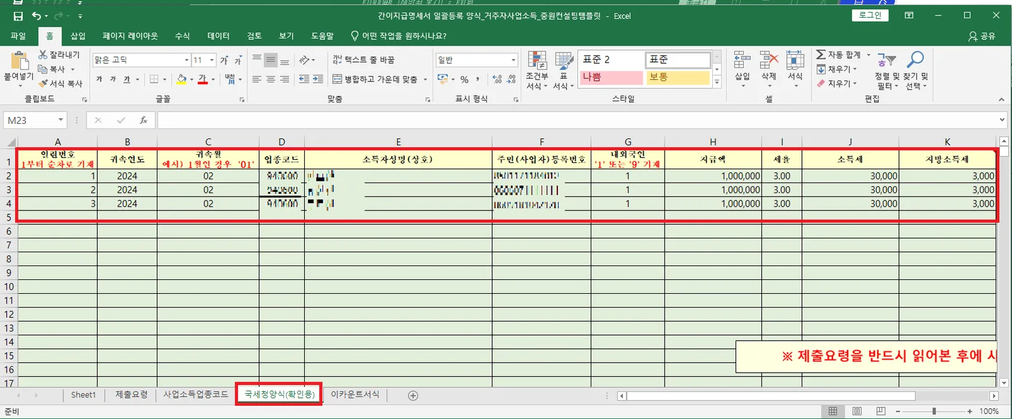
Task: Click the 로그인 button
Action: pos(870,15)
